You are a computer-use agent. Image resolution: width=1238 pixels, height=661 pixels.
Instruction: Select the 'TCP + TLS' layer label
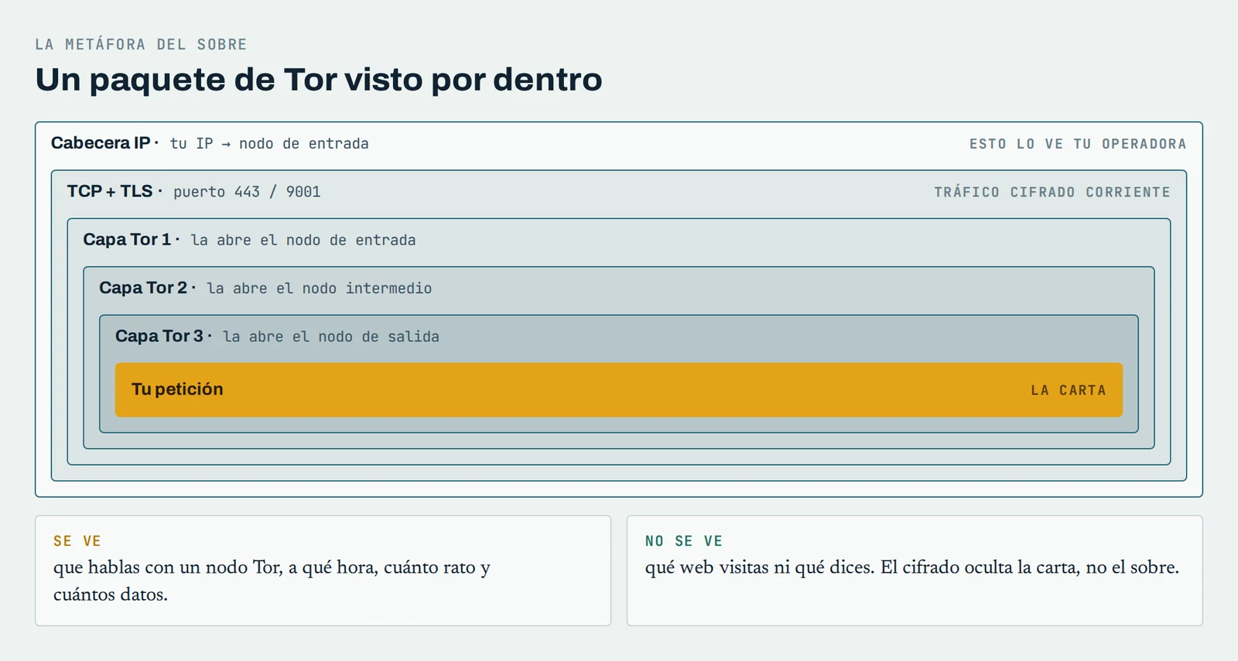[110, 191]
